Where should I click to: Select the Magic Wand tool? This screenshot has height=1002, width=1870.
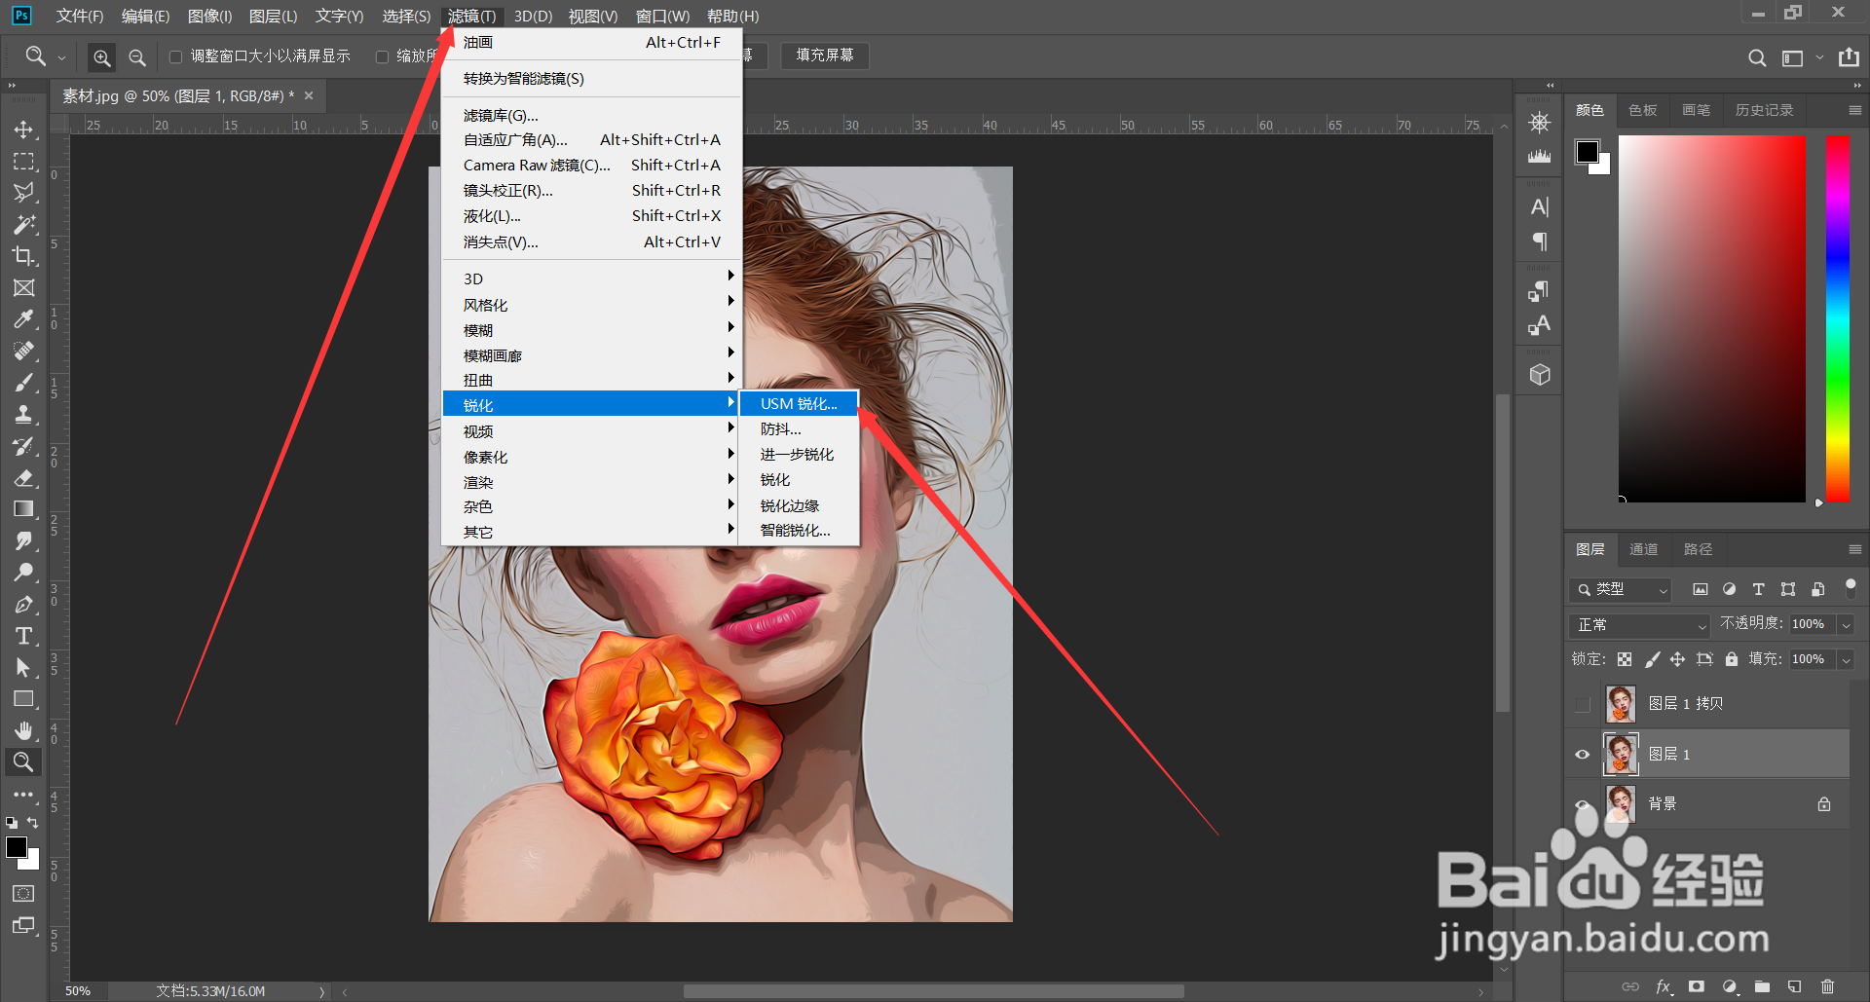click(23, 225)
